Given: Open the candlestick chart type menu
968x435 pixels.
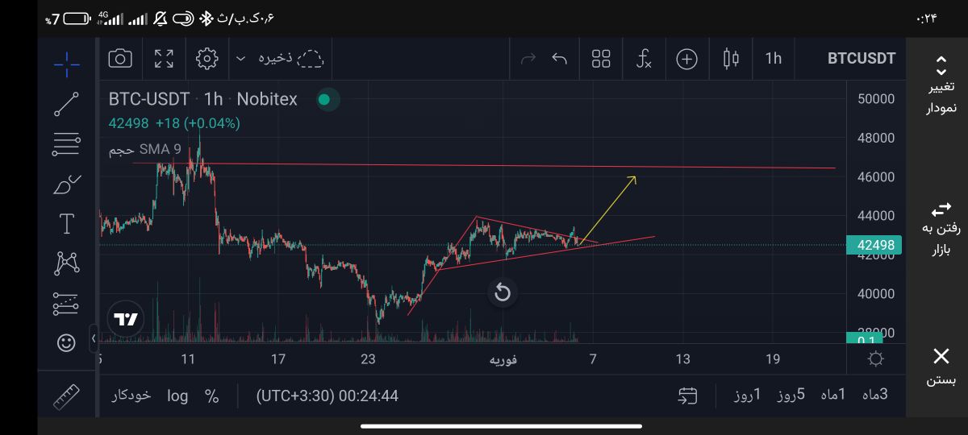Looking at the screenshot, I should 731,58.
